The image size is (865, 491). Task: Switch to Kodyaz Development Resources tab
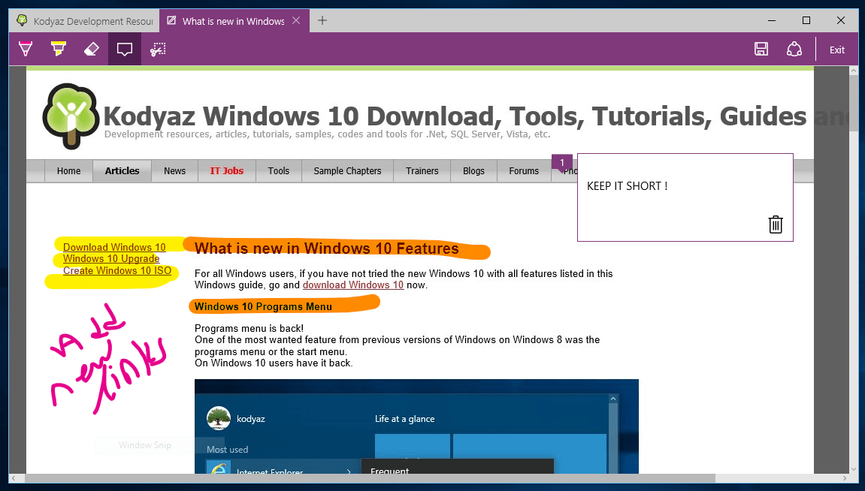[84, 21]
